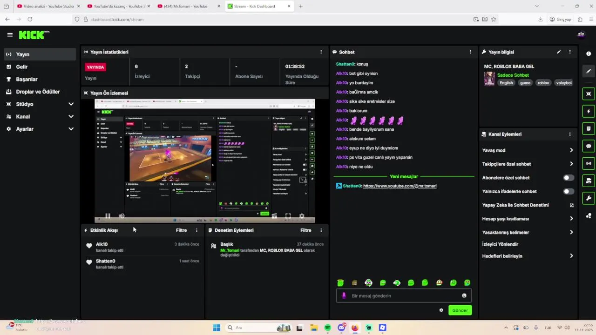Open Sohbet panel three-dot menu

tap(470, 52)
